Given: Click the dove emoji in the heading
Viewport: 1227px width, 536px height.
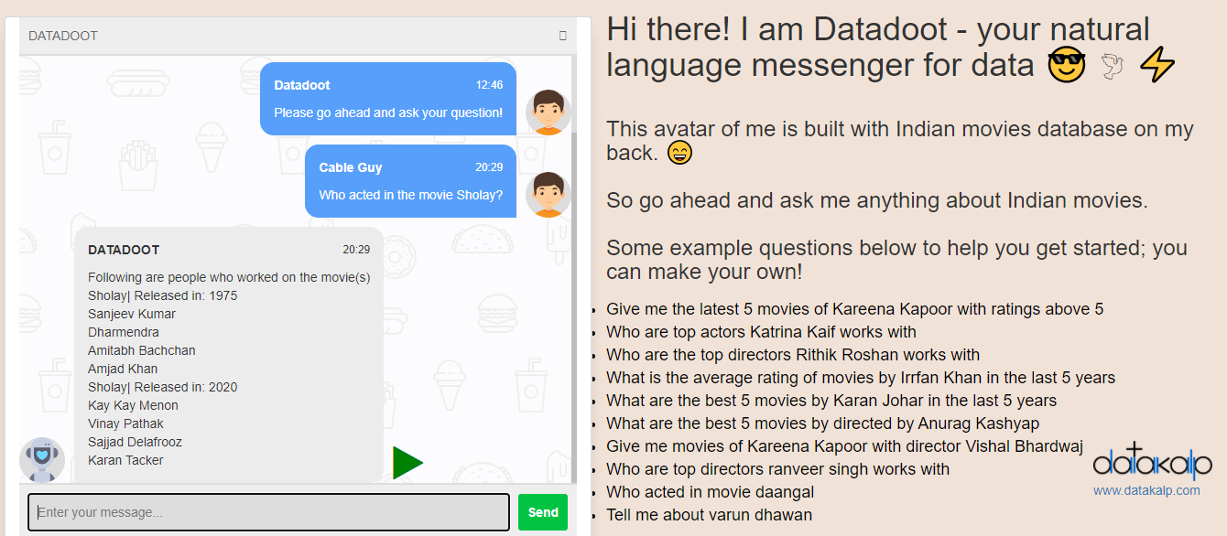Looking at the screenshot, I should (x=1112, y=66).
